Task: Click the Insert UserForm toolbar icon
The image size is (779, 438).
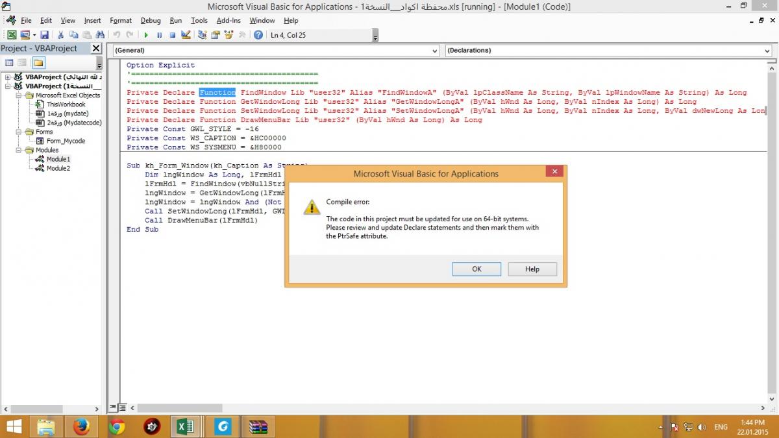Action: (x=25, y=35)
